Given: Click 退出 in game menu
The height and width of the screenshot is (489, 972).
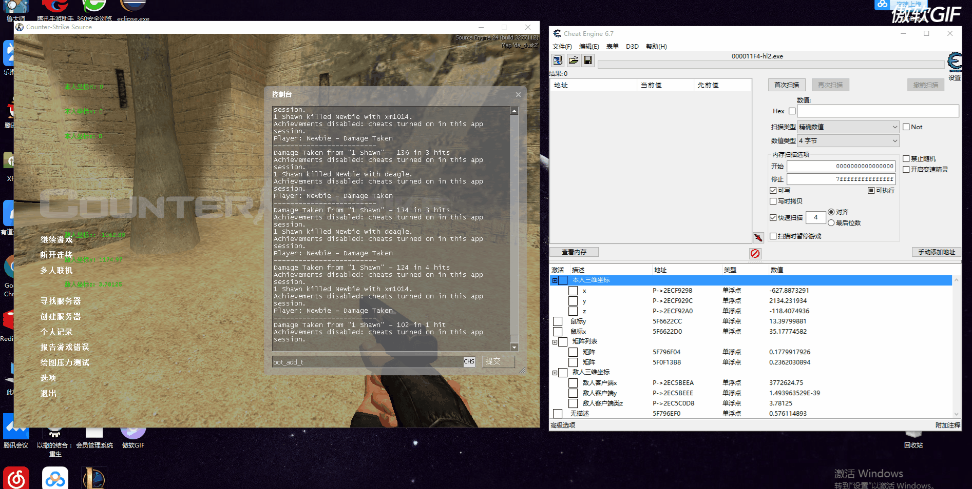Looking at the screenshot, I should pos(48,393).
